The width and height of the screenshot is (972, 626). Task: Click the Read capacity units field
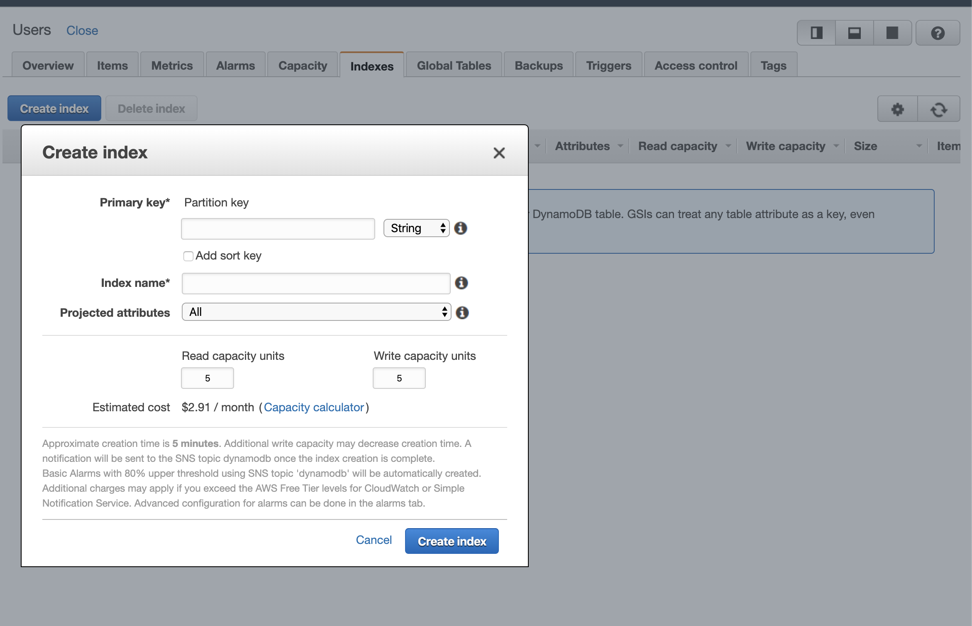point(208,378)
